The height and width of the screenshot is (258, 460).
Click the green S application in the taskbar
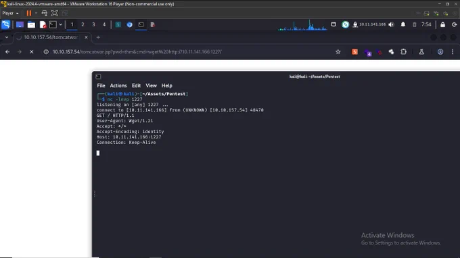click(x=118, y=24)
